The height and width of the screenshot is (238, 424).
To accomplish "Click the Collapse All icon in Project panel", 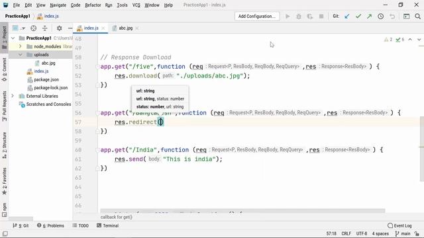I will pos(45,28).
